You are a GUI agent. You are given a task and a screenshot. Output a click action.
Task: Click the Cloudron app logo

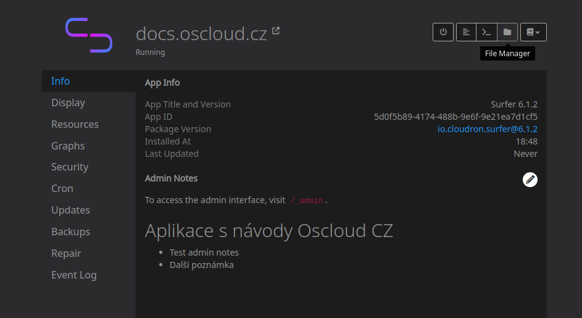(x=89, y=35)
